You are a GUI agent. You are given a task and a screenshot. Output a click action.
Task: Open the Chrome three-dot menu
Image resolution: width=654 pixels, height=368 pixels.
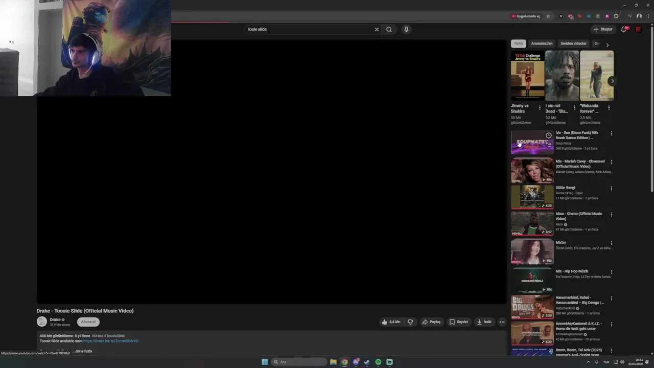pos(647,16)
